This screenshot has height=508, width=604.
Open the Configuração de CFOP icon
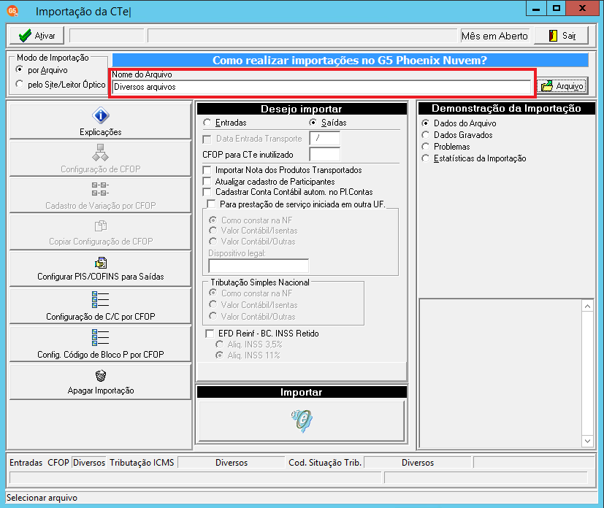(101, 153)
